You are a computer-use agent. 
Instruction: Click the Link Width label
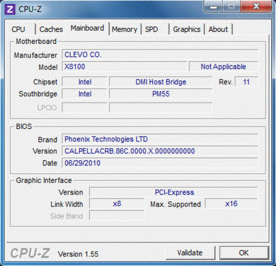click(x=67, y=204)
